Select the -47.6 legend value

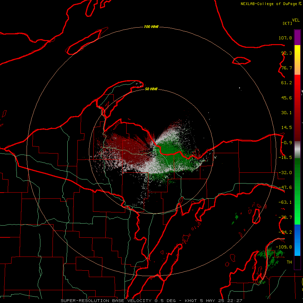(x=285, y=188)
